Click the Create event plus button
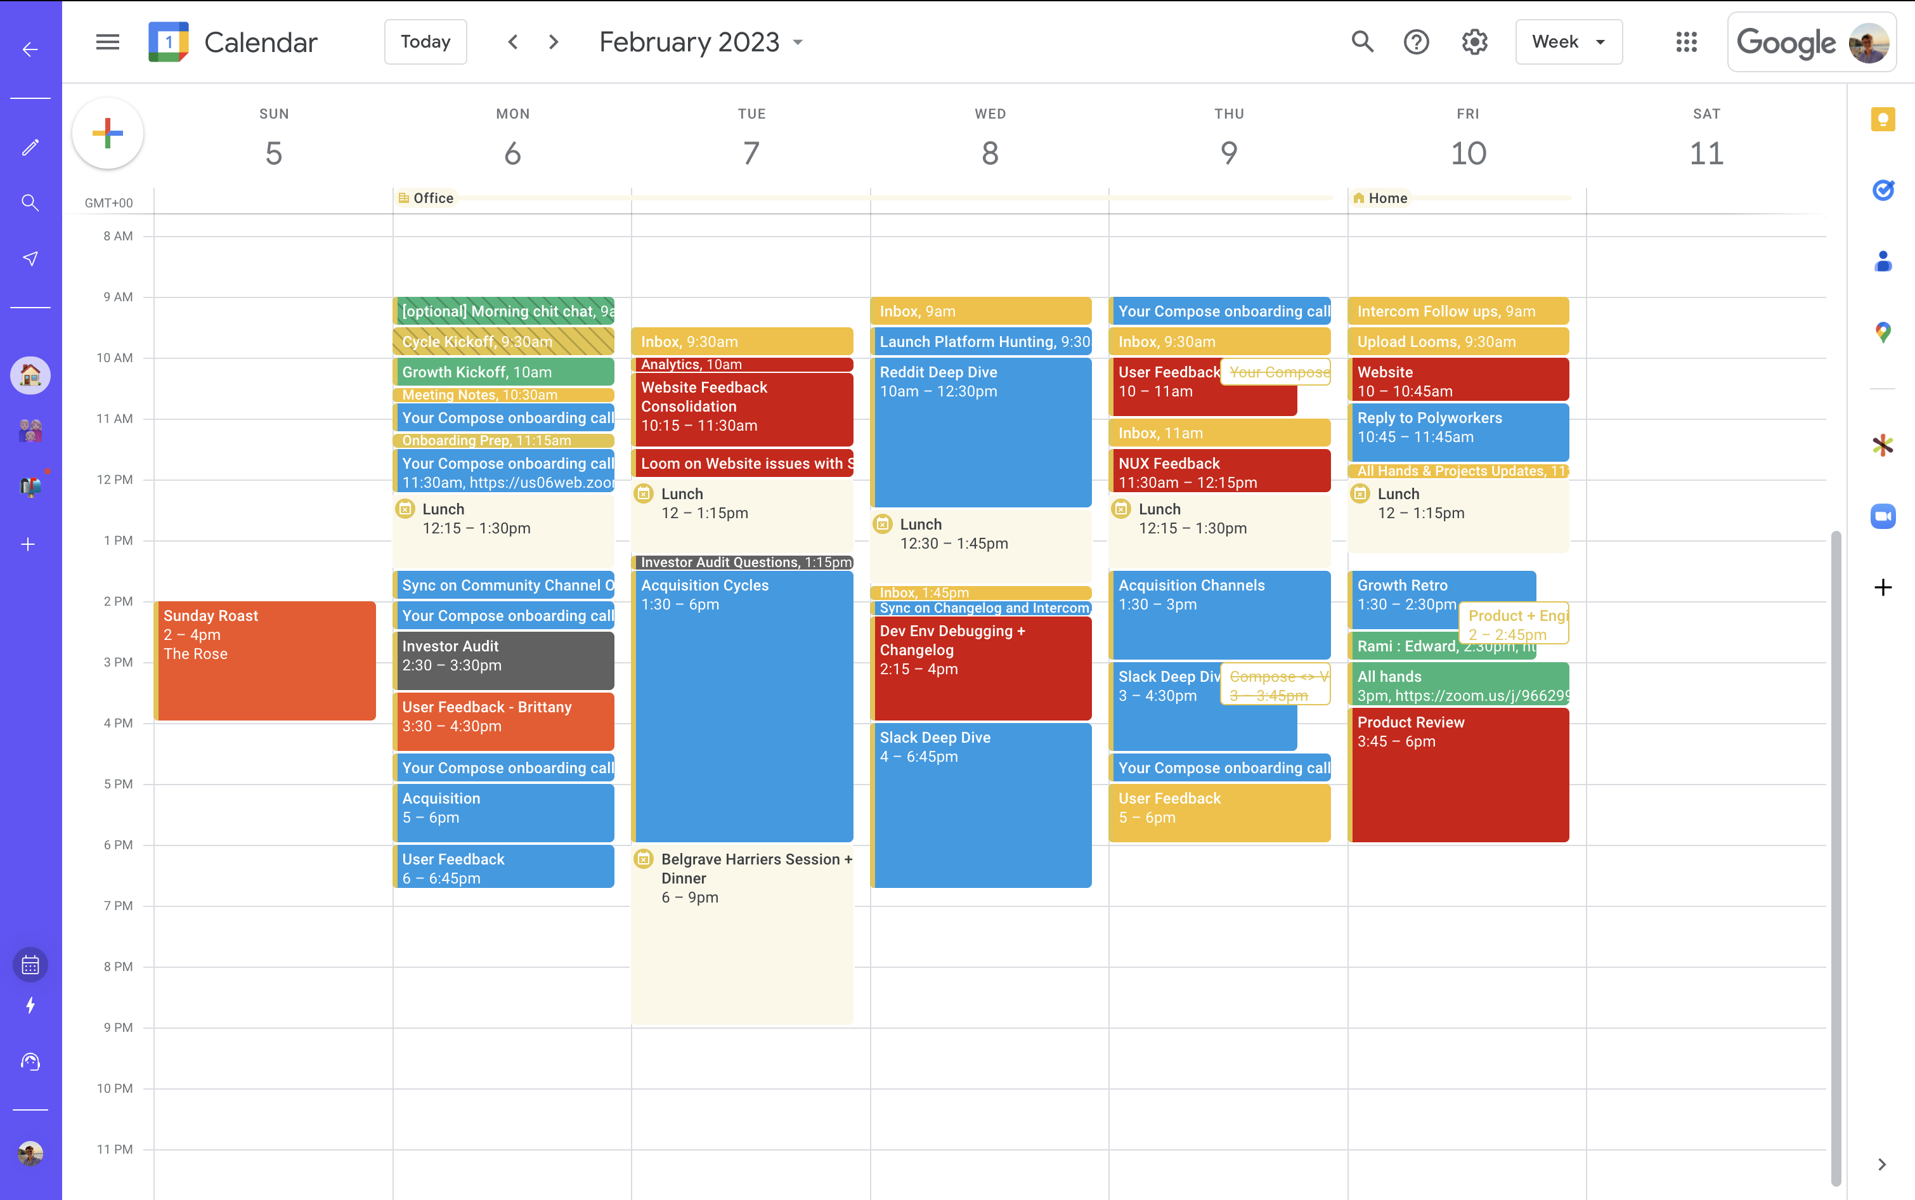Image resolution: width=1915 pixels, height=1200 pixels. 107,133
